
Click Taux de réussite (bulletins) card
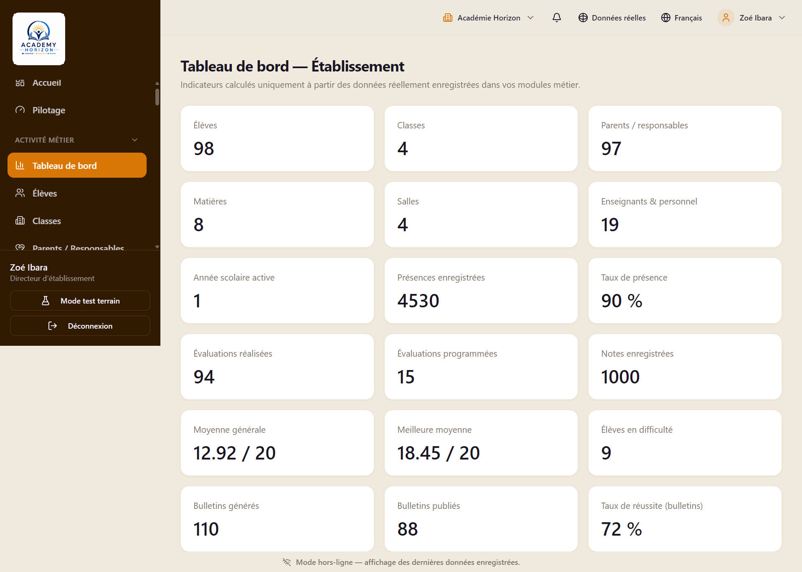pos(685,519)
